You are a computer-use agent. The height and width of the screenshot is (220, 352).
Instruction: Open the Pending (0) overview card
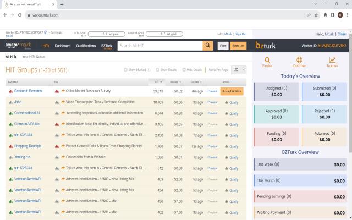coord(276,136)
